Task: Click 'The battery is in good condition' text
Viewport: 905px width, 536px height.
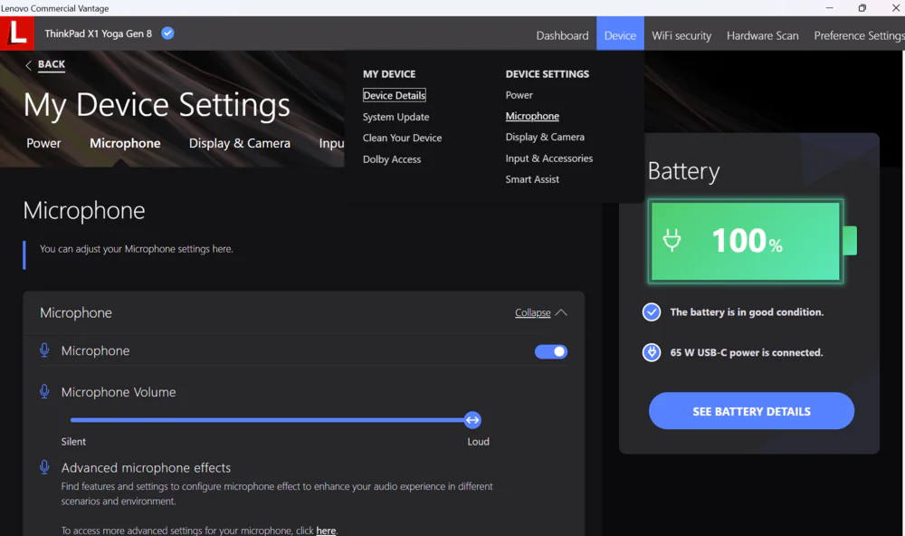Action: tap(747, 311)
